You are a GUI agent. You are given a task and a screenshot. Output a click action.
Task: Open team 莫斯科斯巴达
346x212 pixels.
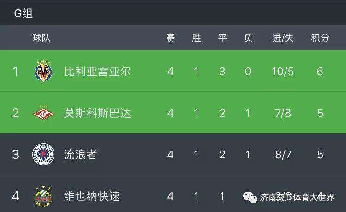97,113
